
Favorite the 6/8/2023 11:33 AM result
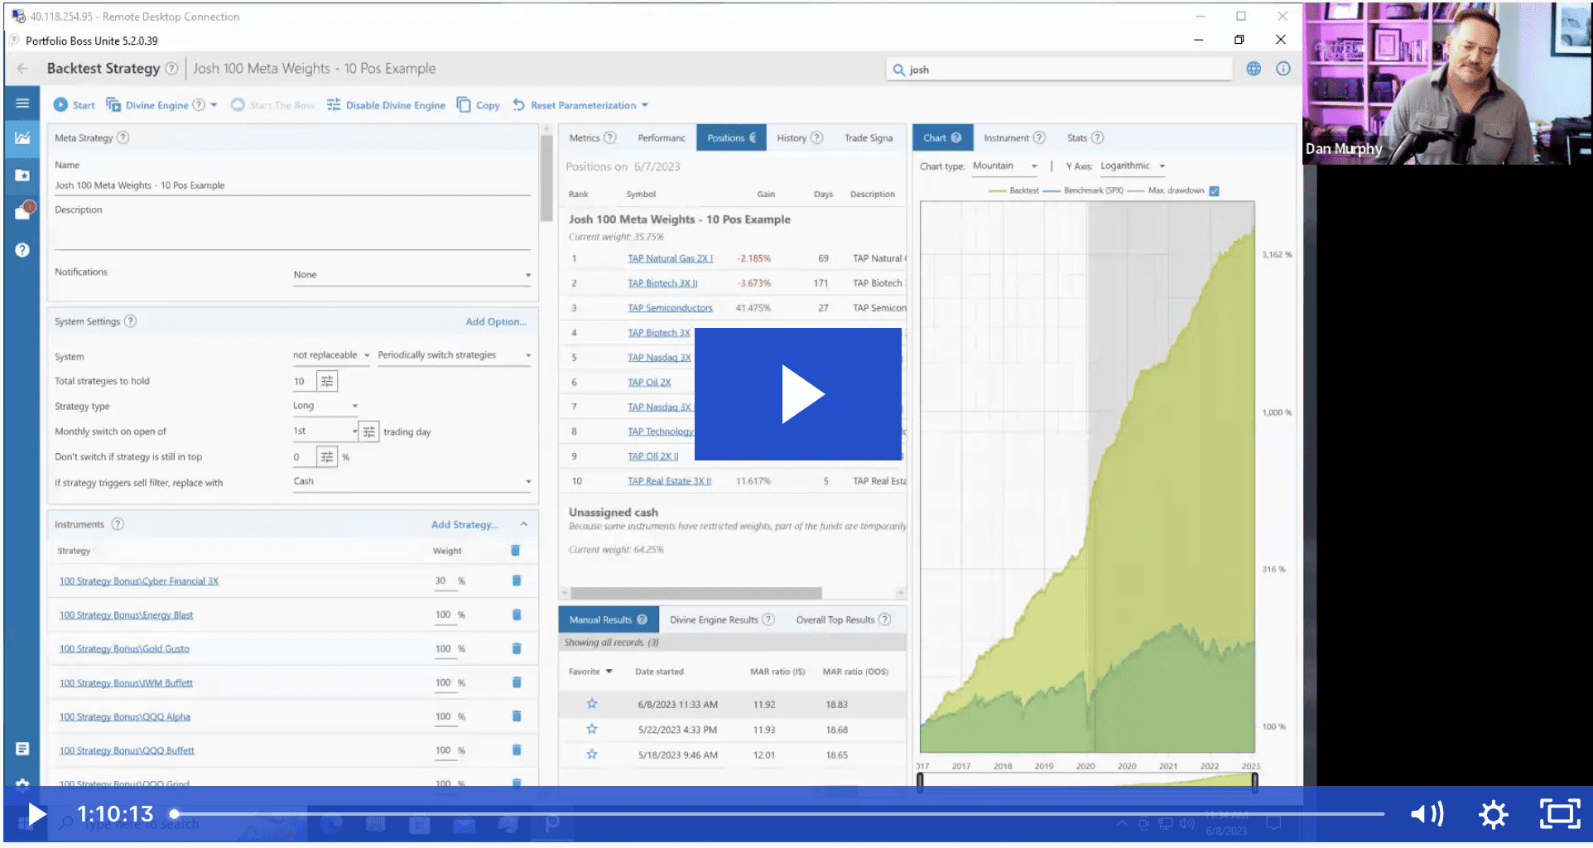point(592,704)
